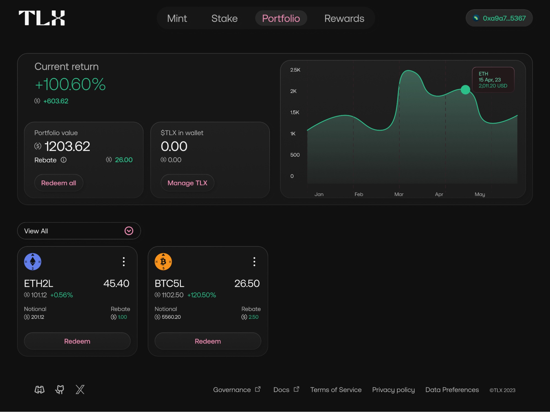Open the GitHub icon link

click(60, 389)
